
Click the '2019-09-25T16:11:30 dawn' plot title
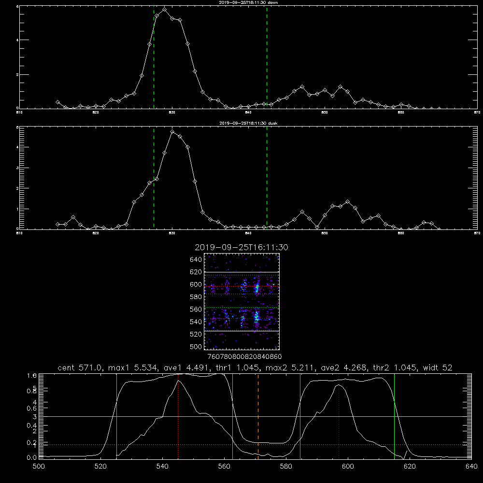[248, 2]
